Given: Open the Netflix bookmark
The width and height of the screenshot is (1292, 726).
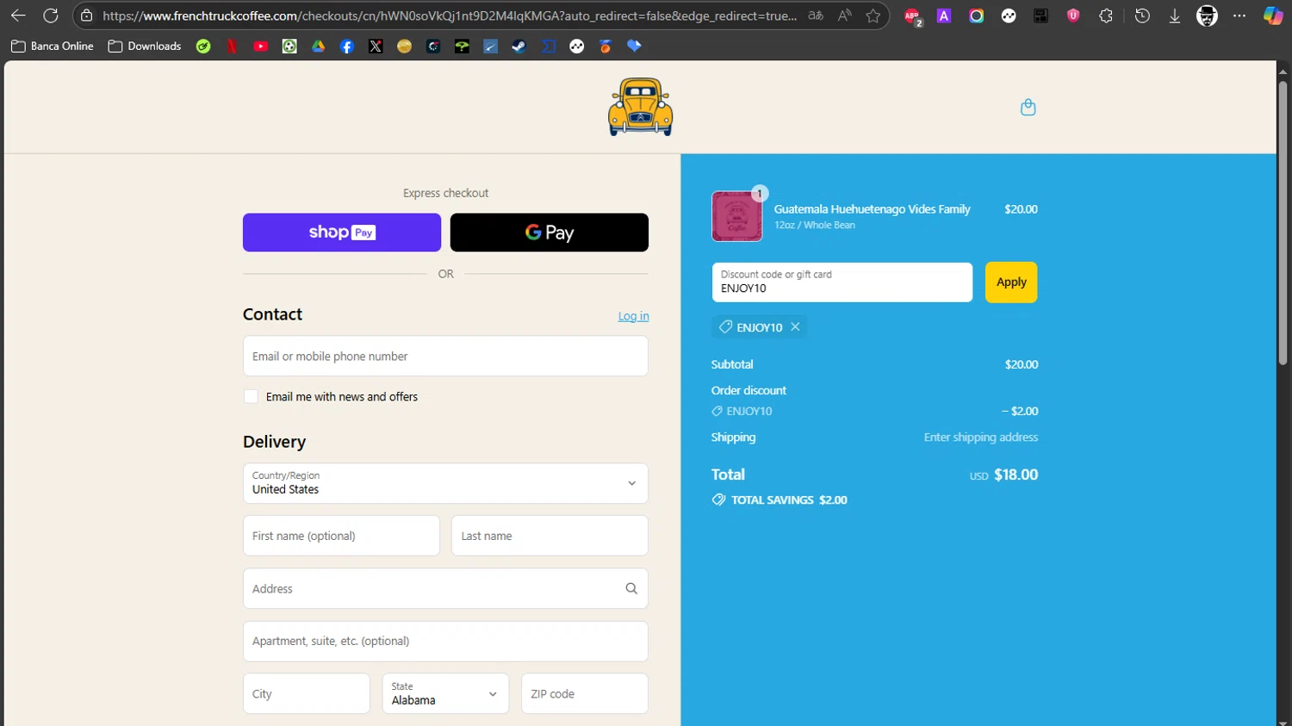Looking at the screenshot, I should (232, 47).
